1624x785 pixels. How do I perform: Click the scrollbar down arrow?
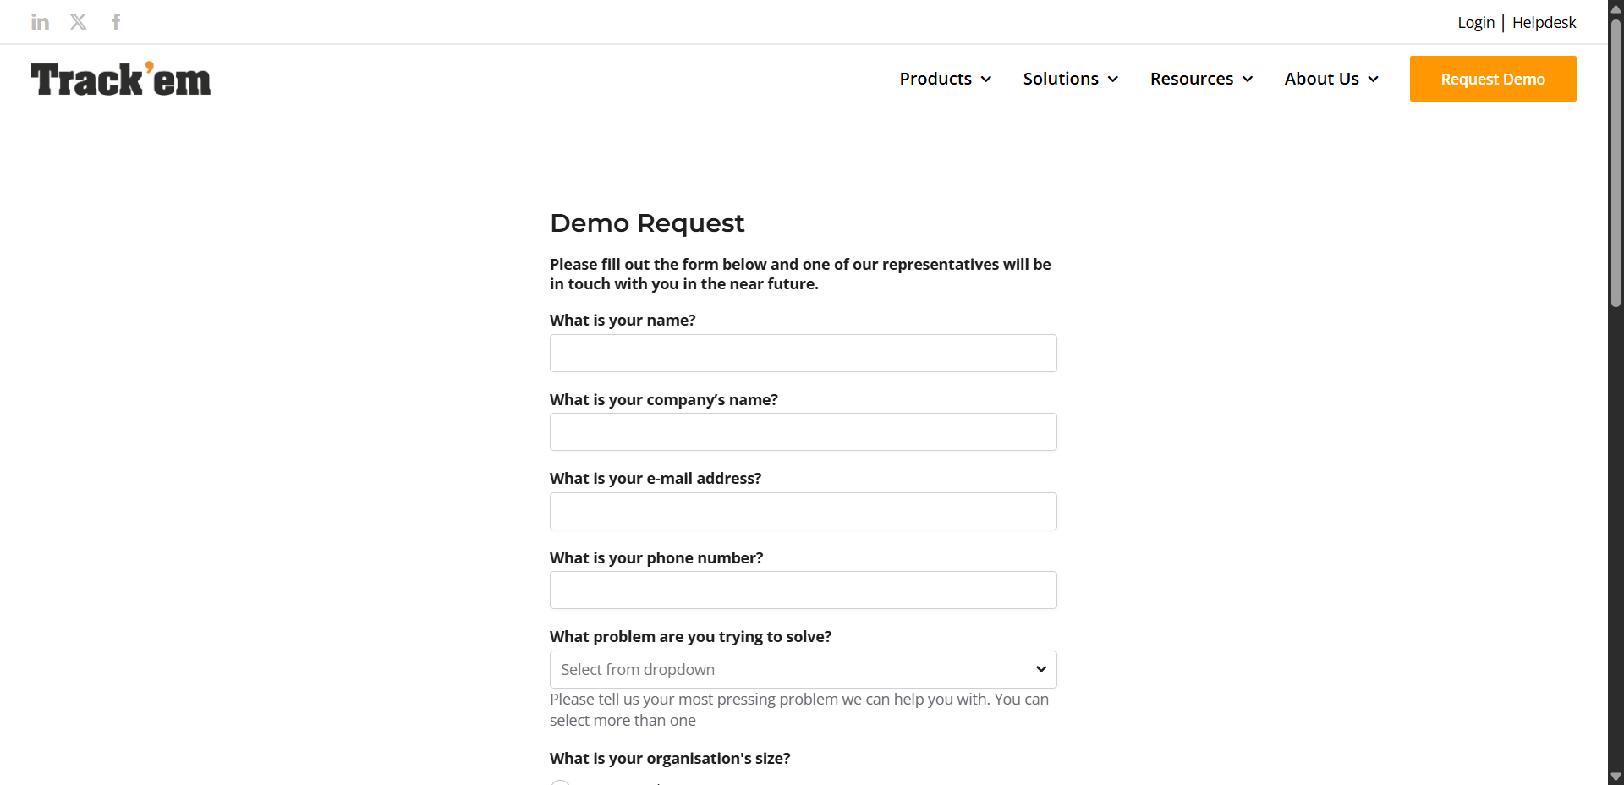(1616, 777)
